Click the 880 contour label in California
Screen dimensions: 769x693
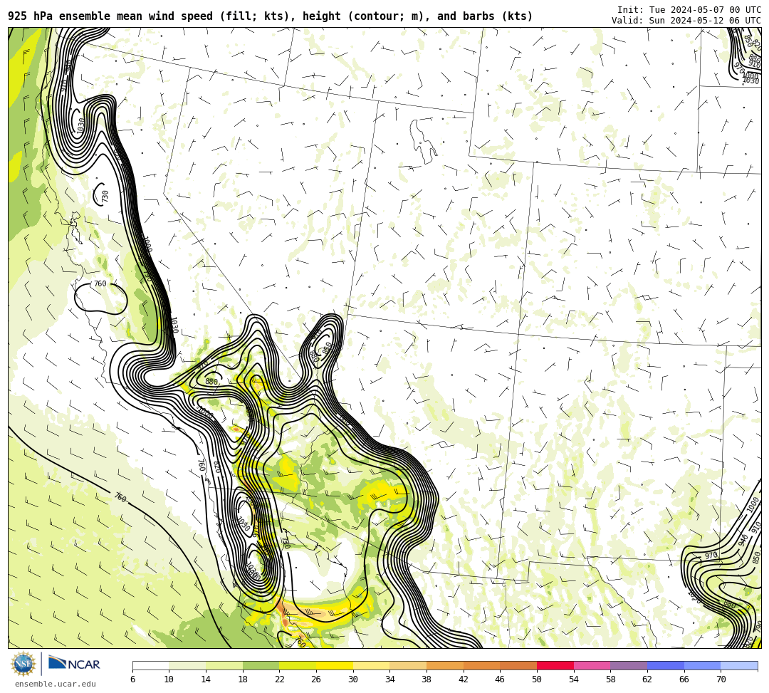click(211, 381)
